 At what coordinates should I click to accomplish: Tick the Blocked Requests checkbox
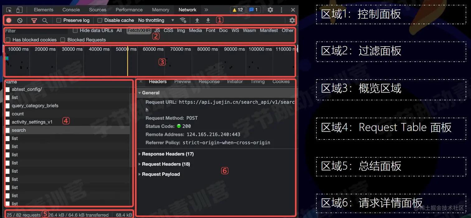point(63,40)
